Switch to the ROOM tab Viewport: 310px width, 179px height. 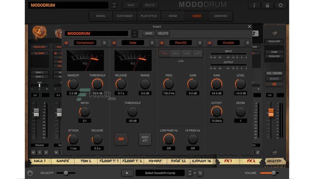pos(173,16)
